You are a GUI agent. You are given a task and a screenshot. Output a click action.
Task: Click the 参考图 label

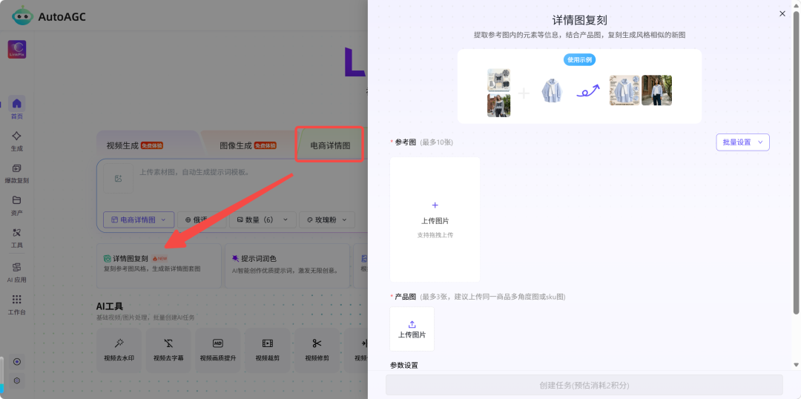(406, 142)
